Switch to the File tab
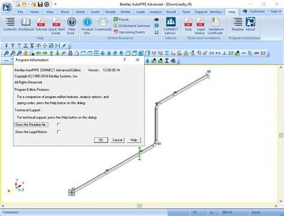This screenshot has height=216, width=284. (x=20, y=12)
